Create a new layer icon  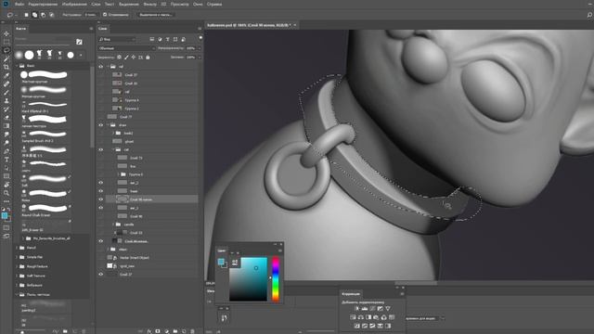coord(184,331)
